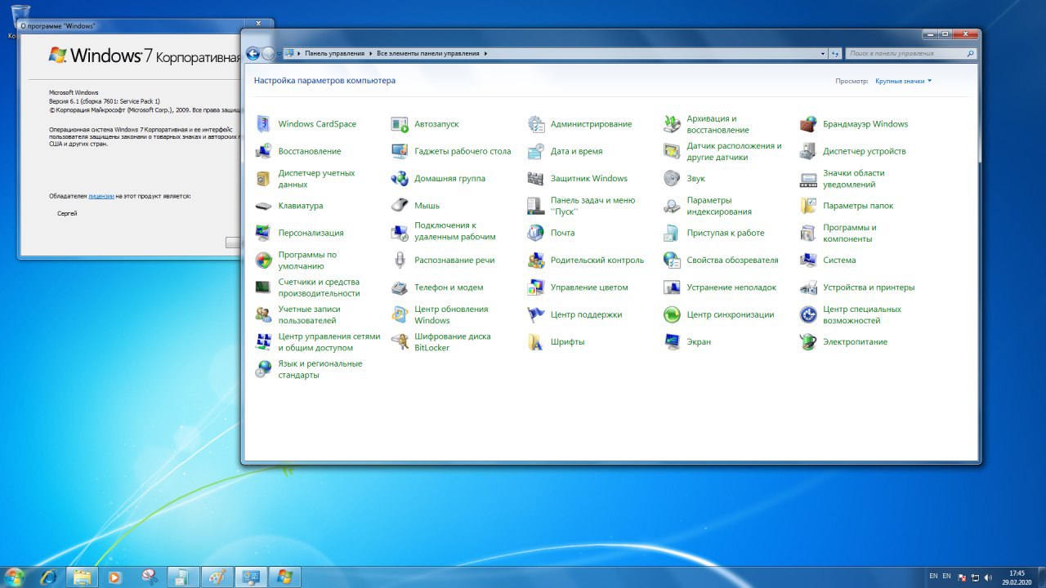Refresh the Control Panel address bar
Screen dimensions: 1046x588
tap(835, 53)
